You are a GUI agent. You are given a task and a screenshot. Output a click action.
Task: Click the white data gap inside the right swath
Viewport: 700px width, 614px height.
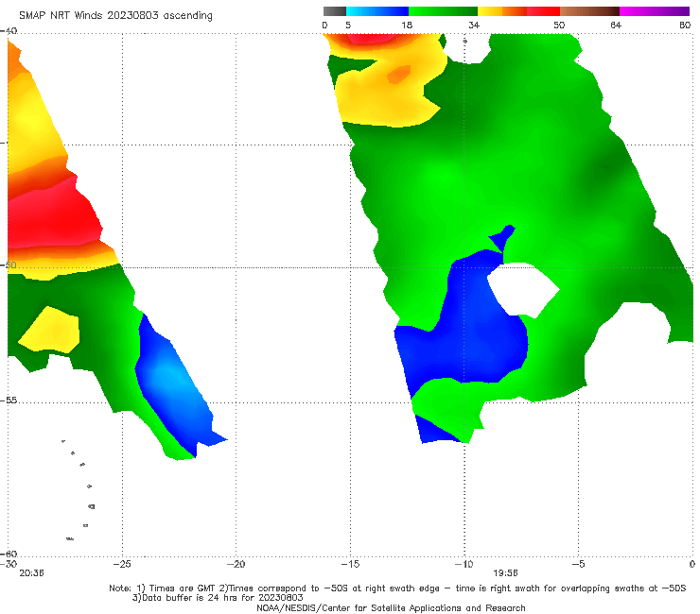tap(522, 290)
